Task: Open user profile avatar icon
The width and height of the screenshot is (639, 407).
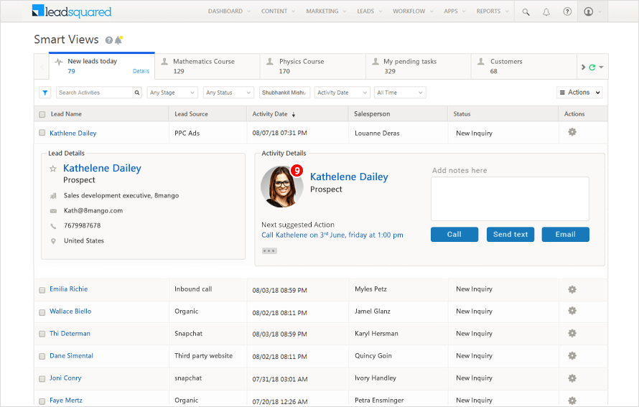Action: pyautogui.click(x=588, y=11)
